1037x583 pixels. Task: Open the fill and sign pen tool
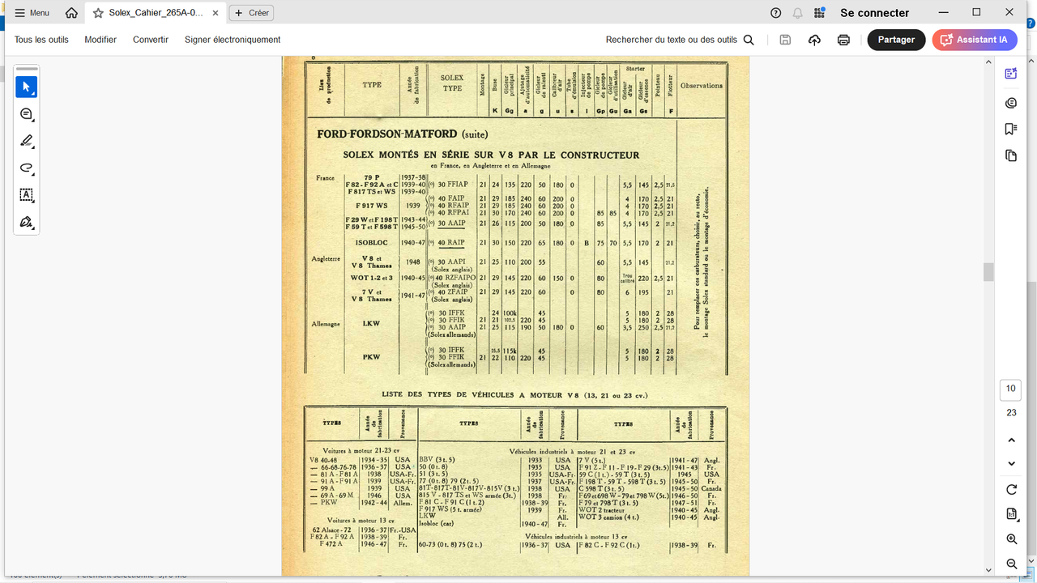(27, 222)
